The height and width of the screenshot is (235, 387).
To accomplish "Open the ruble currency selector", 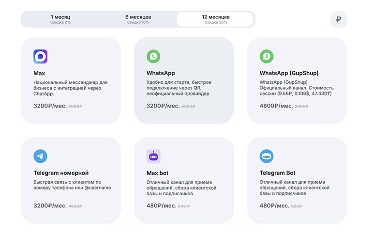I will [x=339, y=19].
